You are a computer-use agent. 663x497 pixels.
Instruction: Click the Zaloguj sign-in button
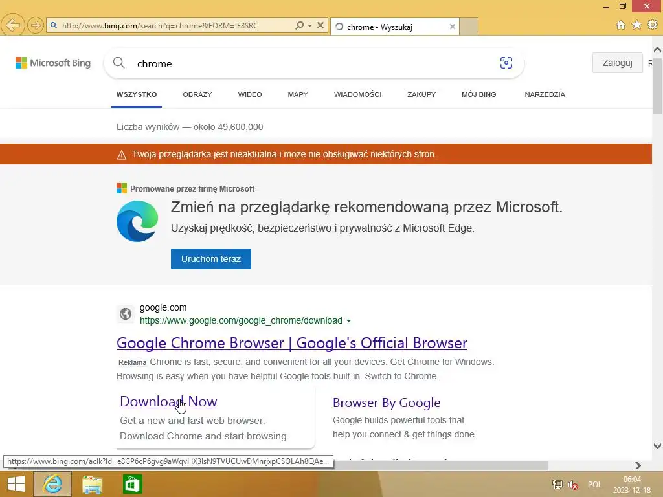(617, 63)
